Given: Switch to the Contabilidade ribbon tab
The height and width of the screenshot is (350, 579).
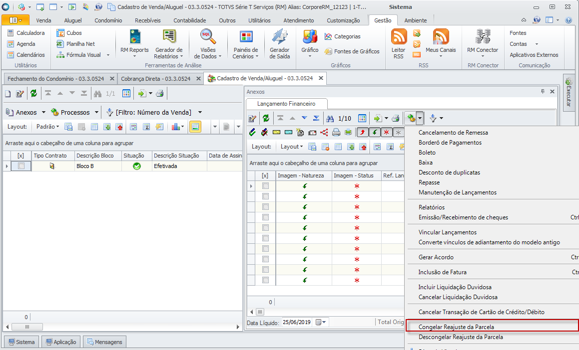Looking at the screenshot, I should 190,20.
